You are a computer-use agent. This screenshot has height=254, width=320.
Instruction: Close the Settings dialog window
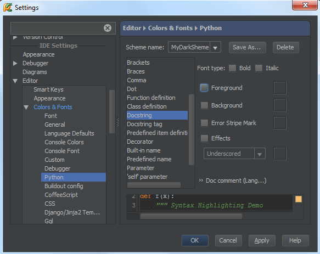305,5
